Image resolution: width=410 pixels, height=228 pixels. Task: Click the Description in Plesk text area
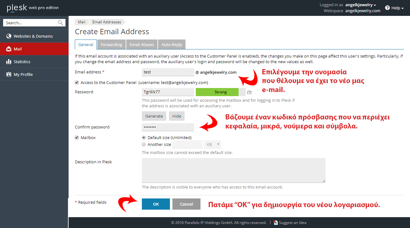tap(234, 170)
